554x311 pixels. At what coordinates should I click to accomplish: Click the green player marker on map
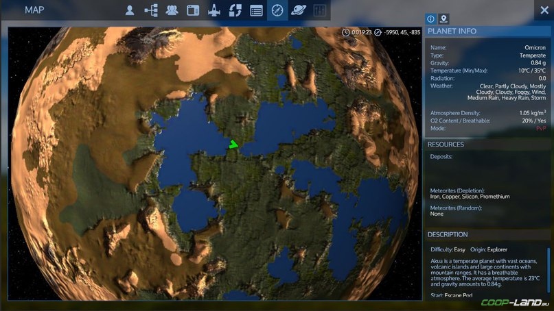(233, 145)
